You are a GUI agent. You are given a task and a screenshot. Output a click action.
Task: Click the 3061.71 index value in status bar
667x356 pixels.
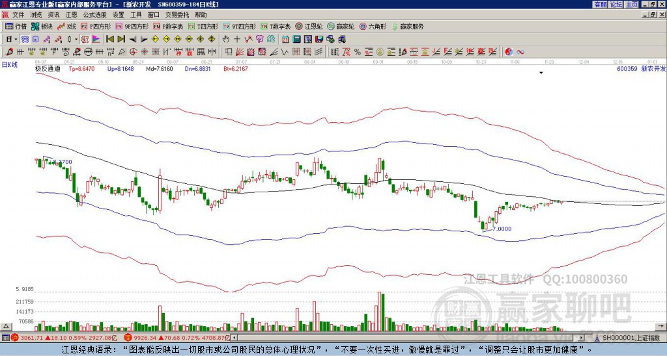coord(31,338)
